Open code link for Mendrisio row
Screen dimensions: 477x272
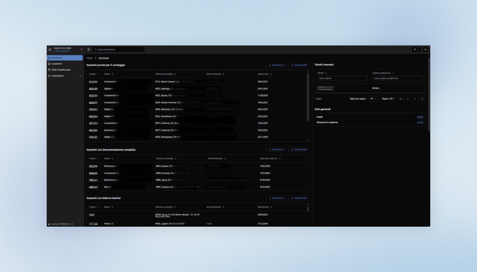point(93,109)
